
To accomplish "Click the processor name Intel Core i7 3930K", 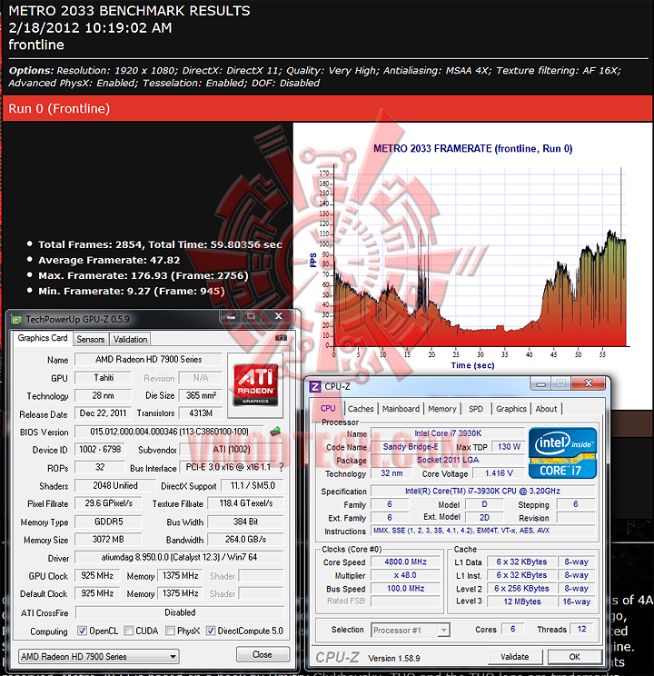I will [448, 433].
